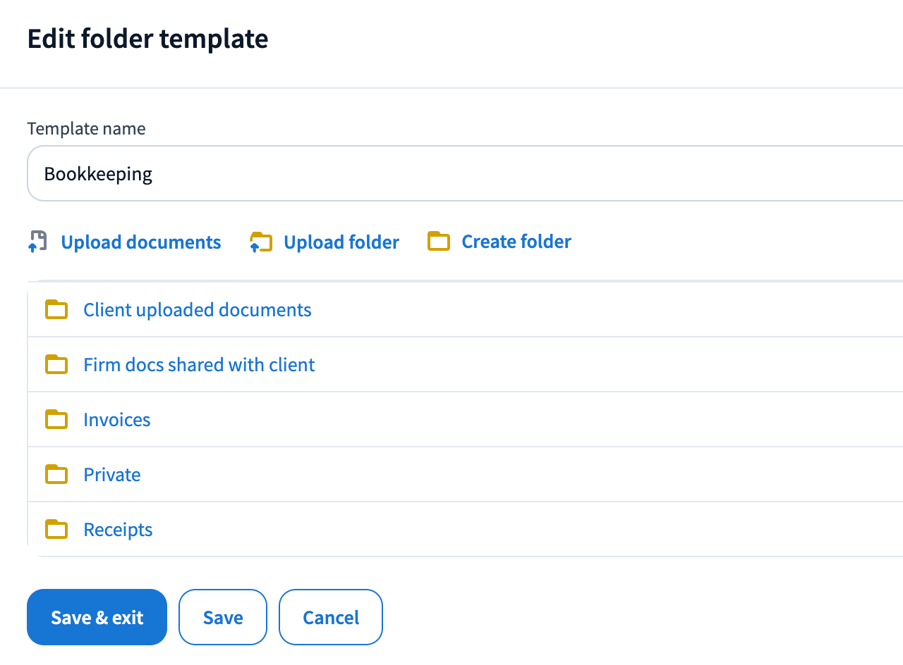Click the Upload folder link text
Screen dimensions: 903x665
pos(341,242)
